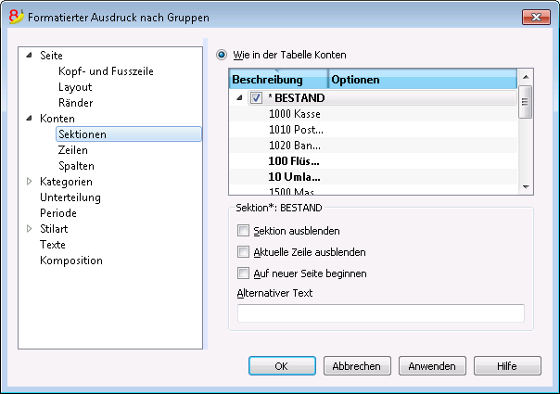
Task: Select the 1000 Kasse row
Action: pos(374,114)
